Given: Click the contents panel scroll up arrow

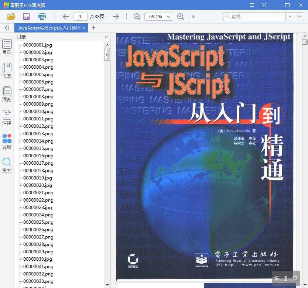Looking at the screenshot, I should pyautogui.click(x=107, y=45).
